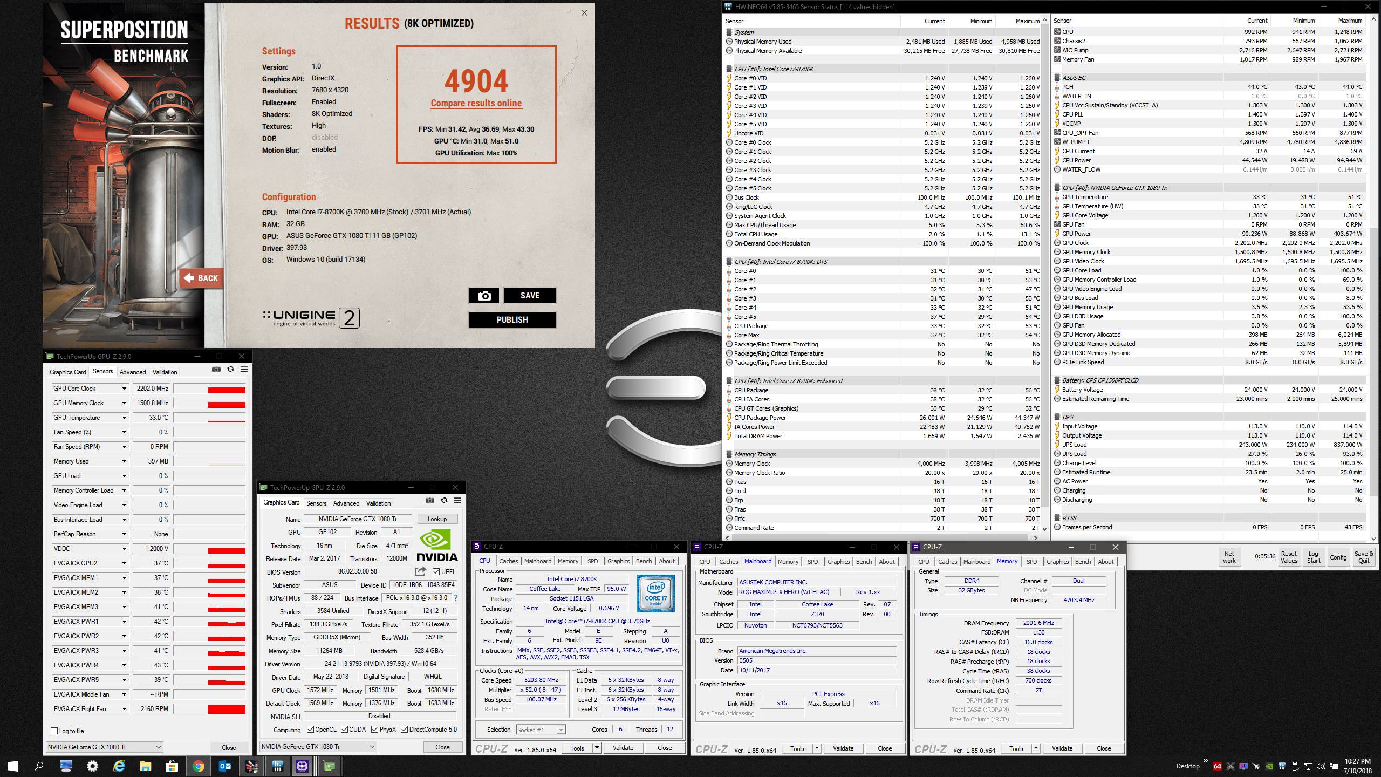The image size is (1381, 777).
Task: Open Outlook from taskbar
Action: click(224, 766)
